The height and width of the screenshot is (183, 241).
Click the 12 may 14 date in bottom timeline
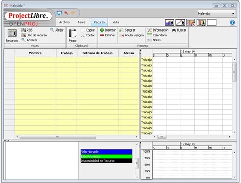tap(188, 144)
